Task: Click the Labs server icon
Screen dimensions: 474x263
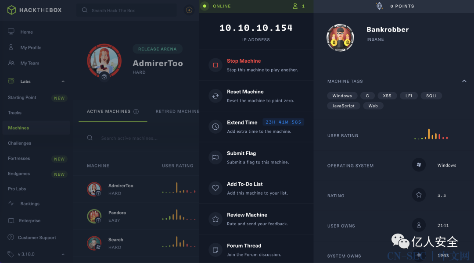Action: [11, 81]
